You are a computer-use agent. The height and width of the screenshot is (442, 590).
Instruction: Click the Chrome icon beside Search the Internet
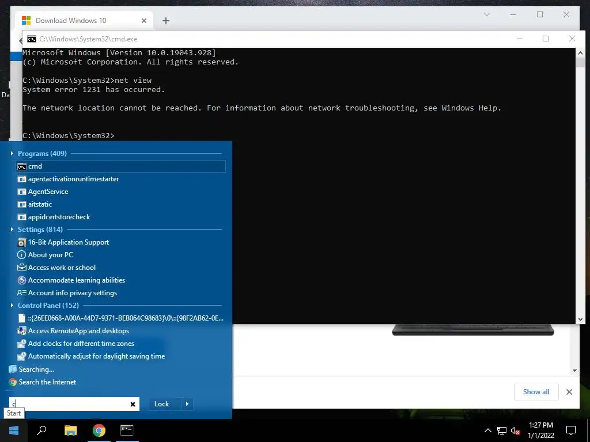pos(13,382)
